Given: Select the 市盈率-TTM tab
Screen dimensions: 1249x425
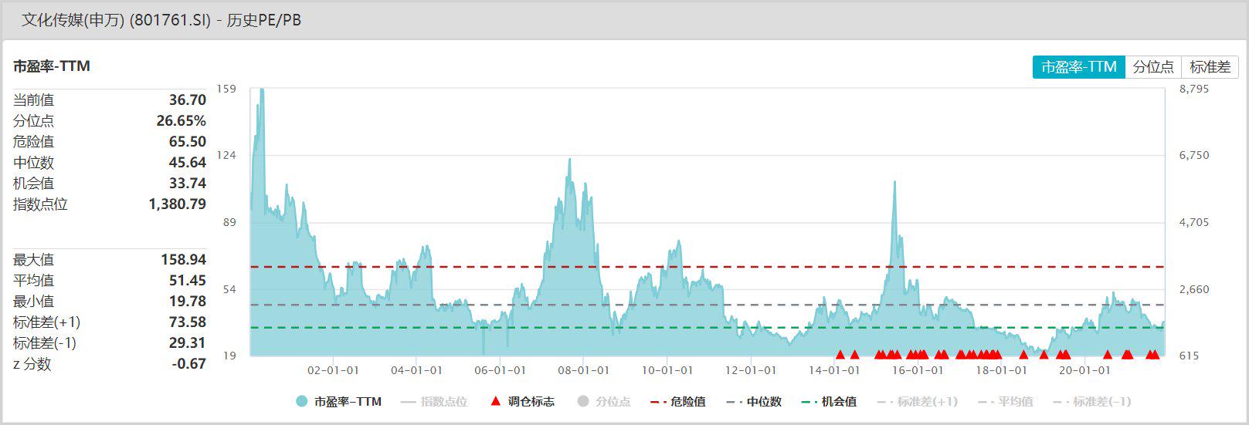Looking at the screenshot, I should (1078, 67).
